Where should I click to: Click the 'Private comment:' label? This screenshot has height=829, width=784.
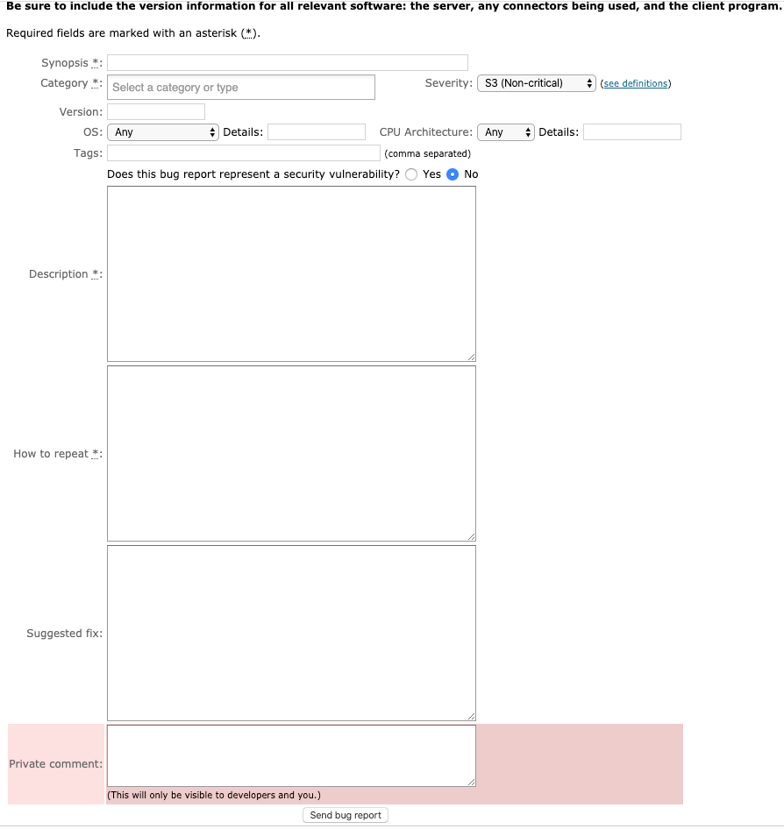(x=56, y=764)
